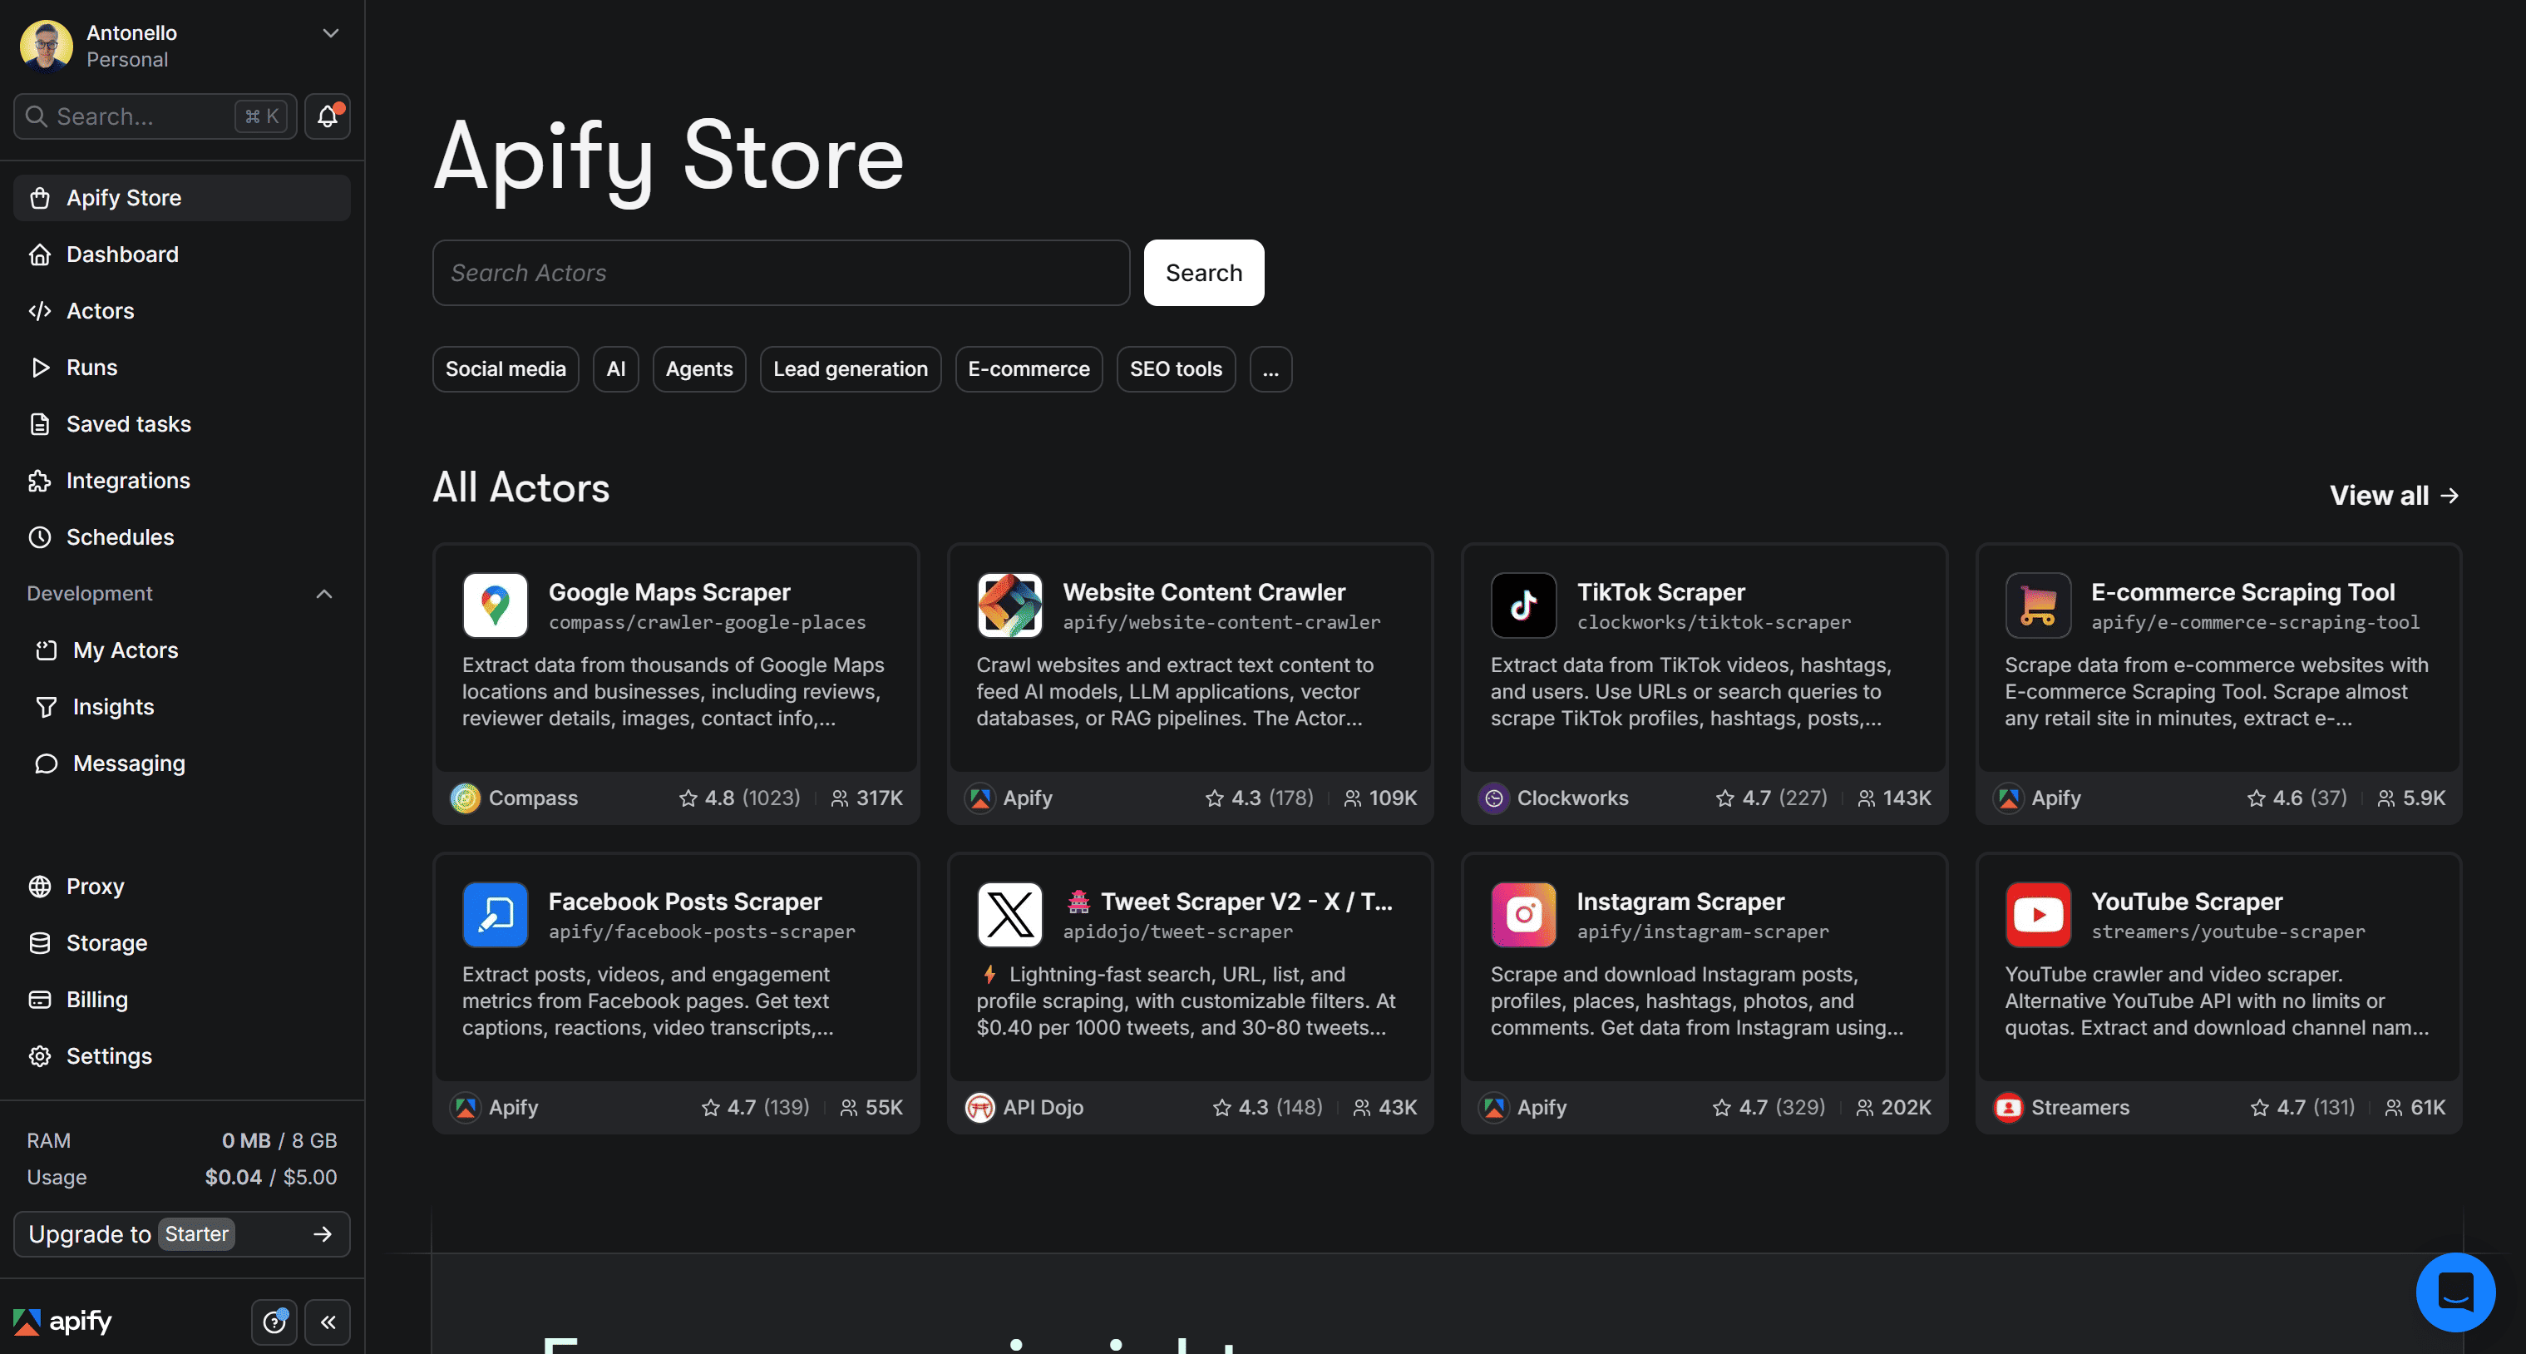Image resolution: width=2526 pixels, height=1354 pixels.
Task: Open the notifications bell
Action: coord(327,116)
